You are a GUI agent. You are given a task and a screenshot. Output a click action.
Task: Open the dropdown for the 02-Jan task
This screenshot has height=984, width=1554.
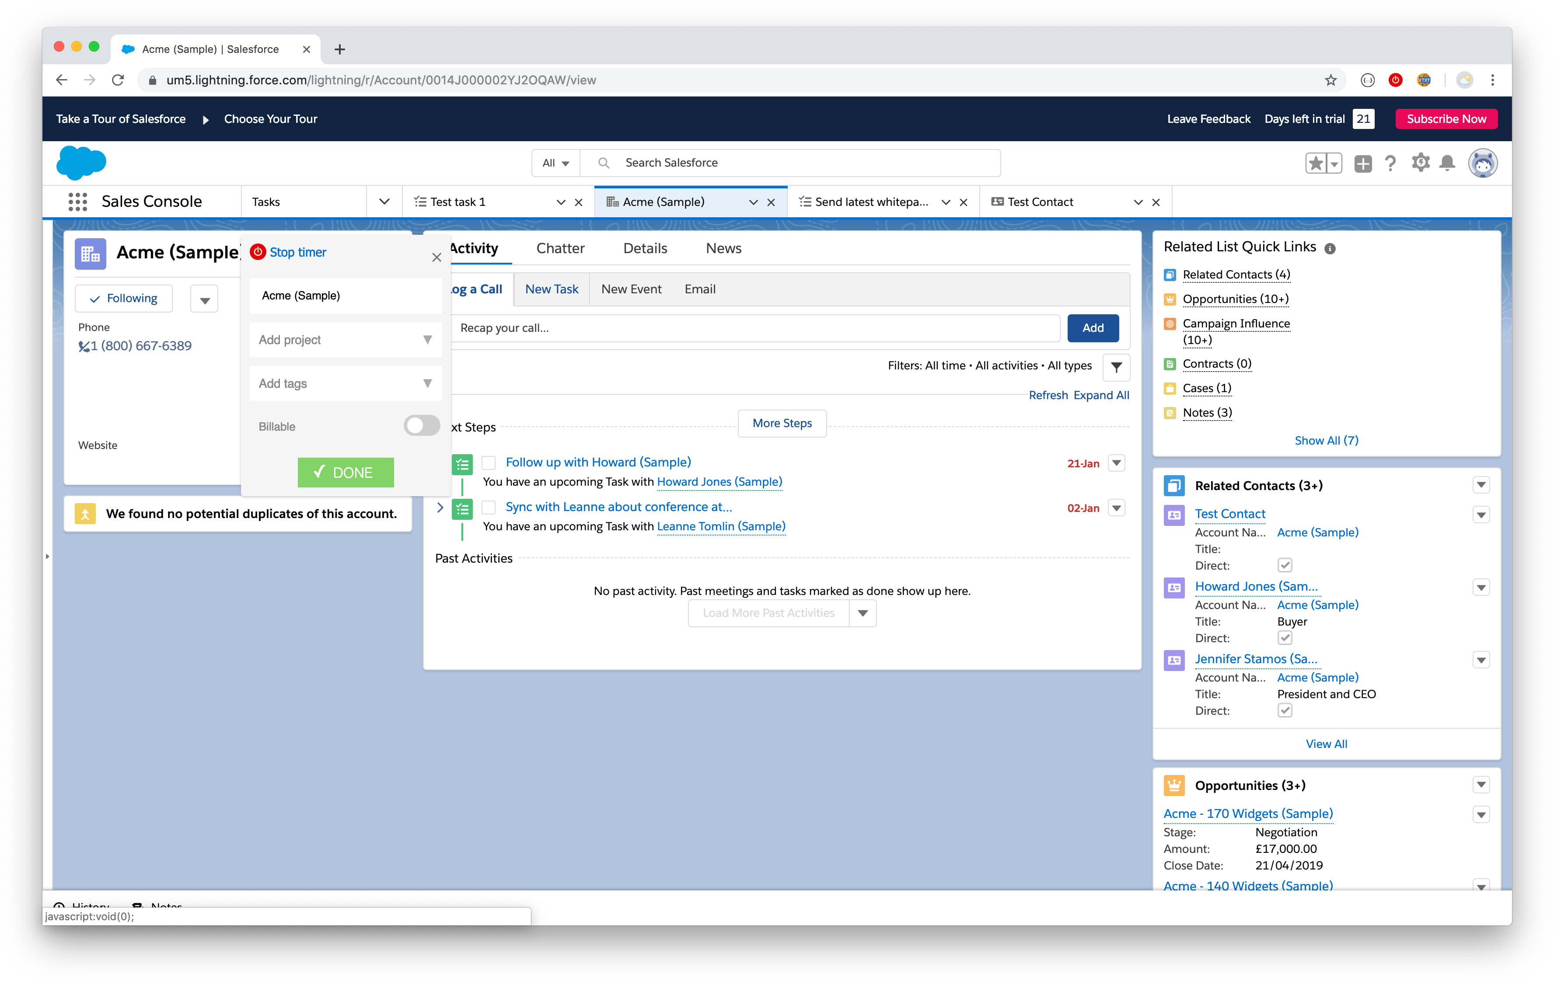pos(1117,508)
